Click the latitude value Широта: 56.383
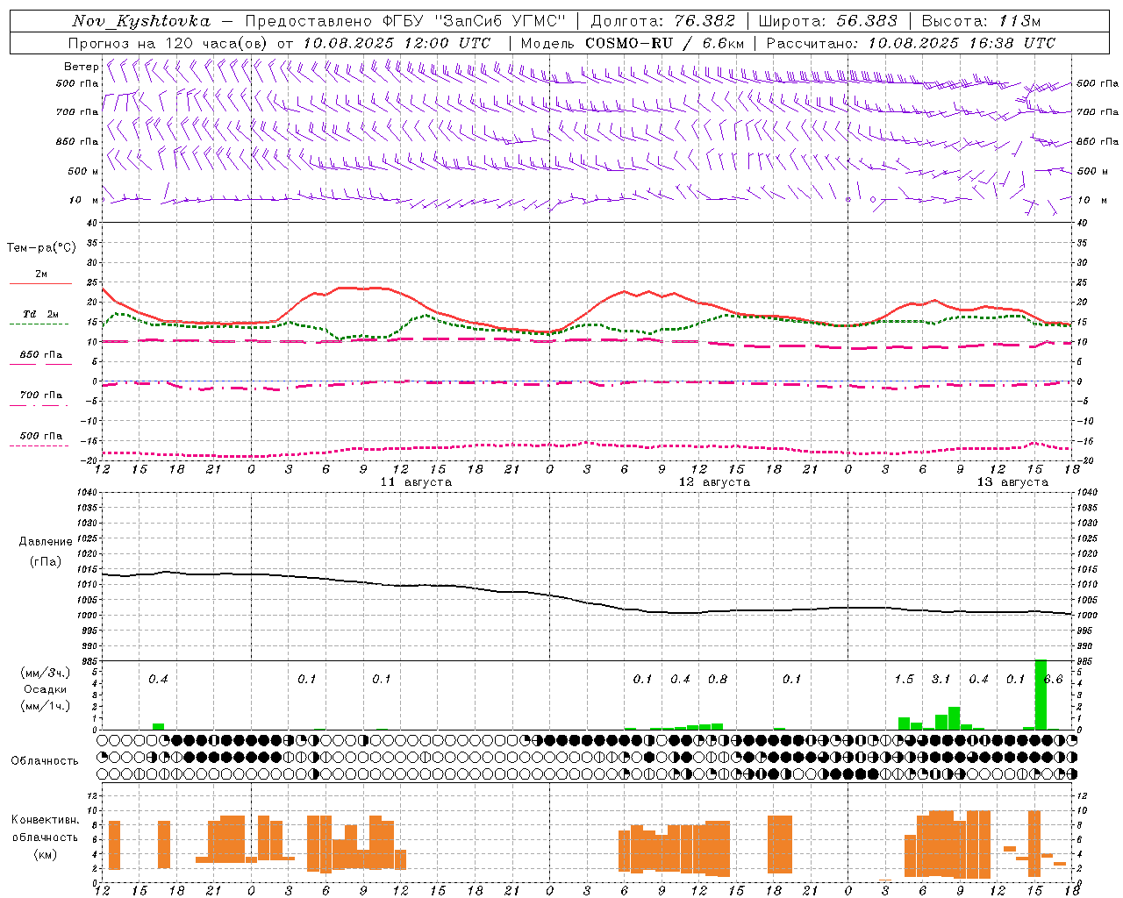This screenshot has height=898, width=1123. 827,21
